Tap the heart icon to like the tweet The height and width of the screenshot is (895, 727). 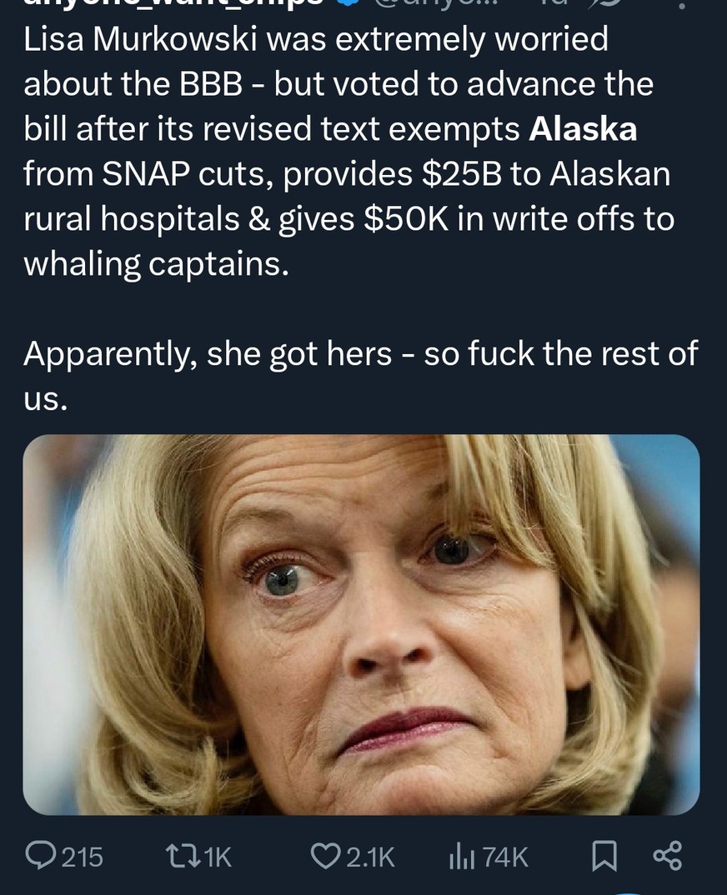click(329, 853)
